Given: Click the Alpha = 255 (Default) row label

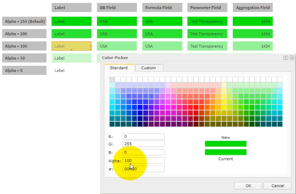Looking at the screenshot, I should [24, 21].
